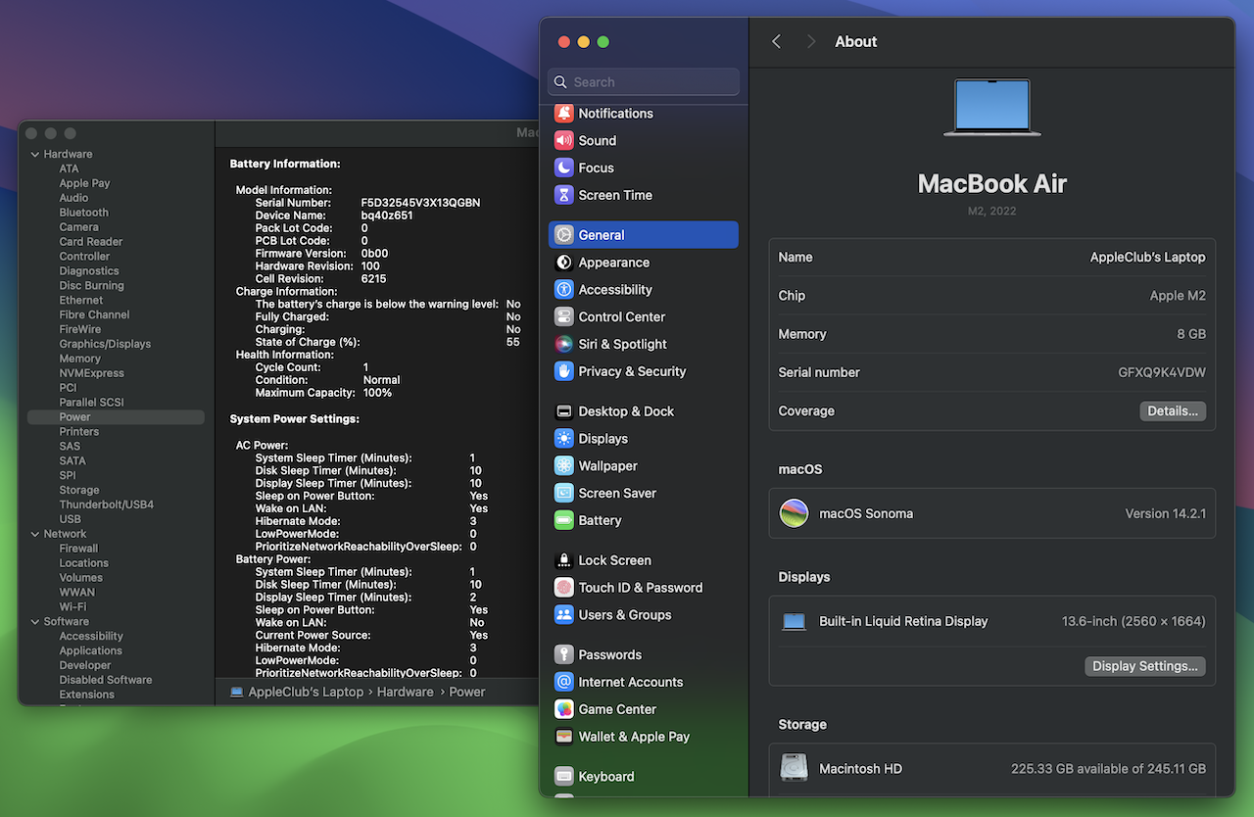Select Apple Pay in Hardware list

(x=84, y=183)
